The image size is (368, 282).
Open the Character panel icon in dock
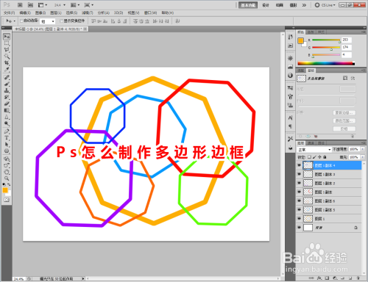290,118
